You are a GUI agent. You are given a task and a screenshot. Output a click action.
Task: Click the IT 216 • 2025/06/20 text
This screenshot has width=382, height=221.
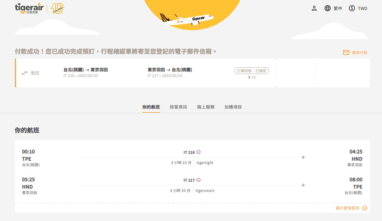point(81,76)
